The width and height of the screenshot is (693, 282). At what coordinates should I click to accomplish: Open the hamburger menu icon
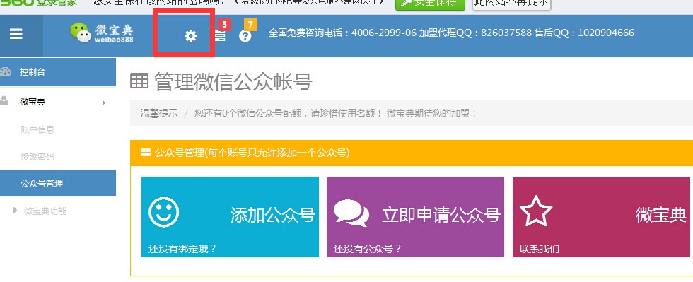[x=16, y=34]
